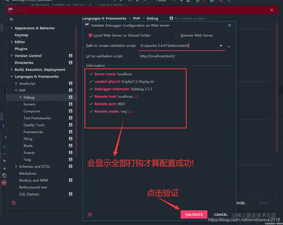Click project-level icon beside Smarty
Viewport: 283px width, 225px height.
tap(71, 153)
